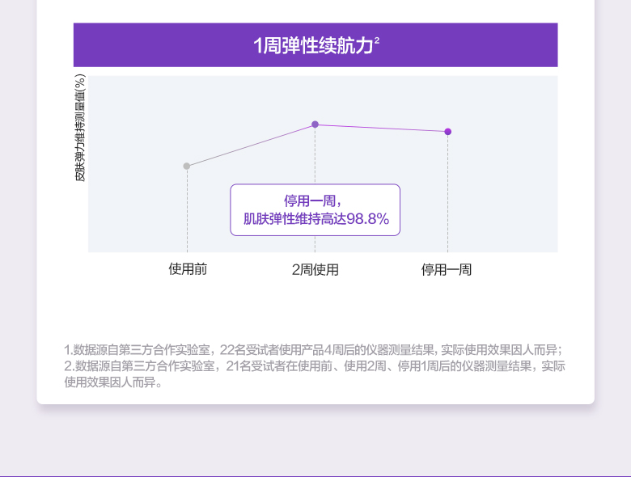Click the purple "1周弹性续航力" header banner

(315, 45)
